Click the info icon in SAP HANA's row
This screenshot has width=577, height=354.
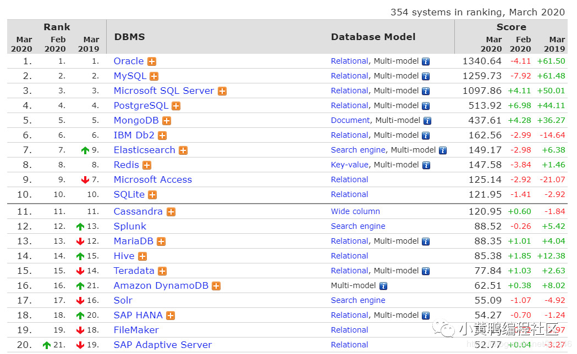(426, 316)
